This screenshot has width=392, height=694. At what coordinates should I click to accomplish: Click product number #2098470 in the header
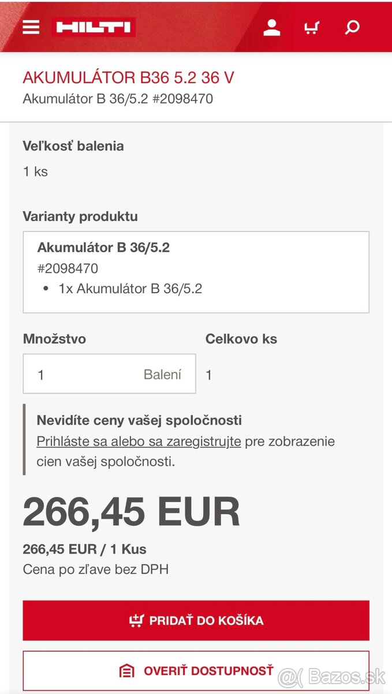click(182, 98)
